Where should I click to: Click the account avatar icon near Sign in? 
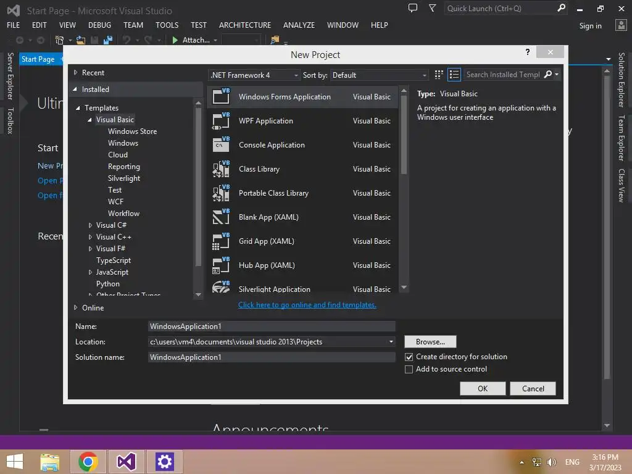click(621, 25)
